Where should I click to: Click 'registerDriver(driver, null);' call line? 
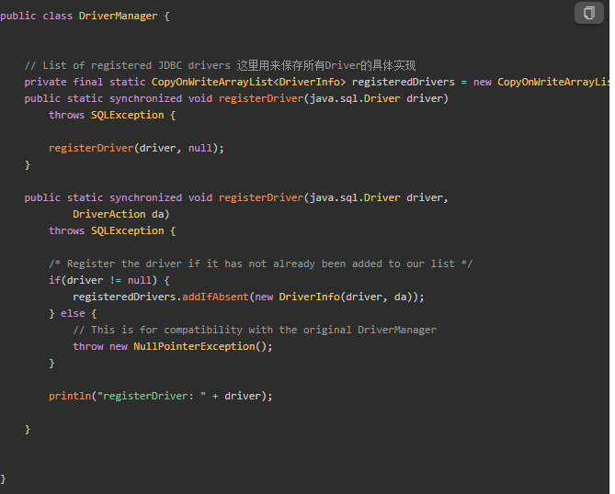(x=136, y=148)
